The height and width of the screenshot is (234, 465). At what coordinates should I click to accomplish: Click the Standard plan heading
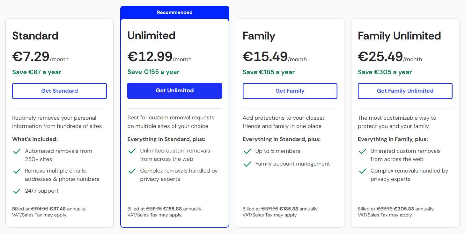pyautogui.click(x=35, y=36)
